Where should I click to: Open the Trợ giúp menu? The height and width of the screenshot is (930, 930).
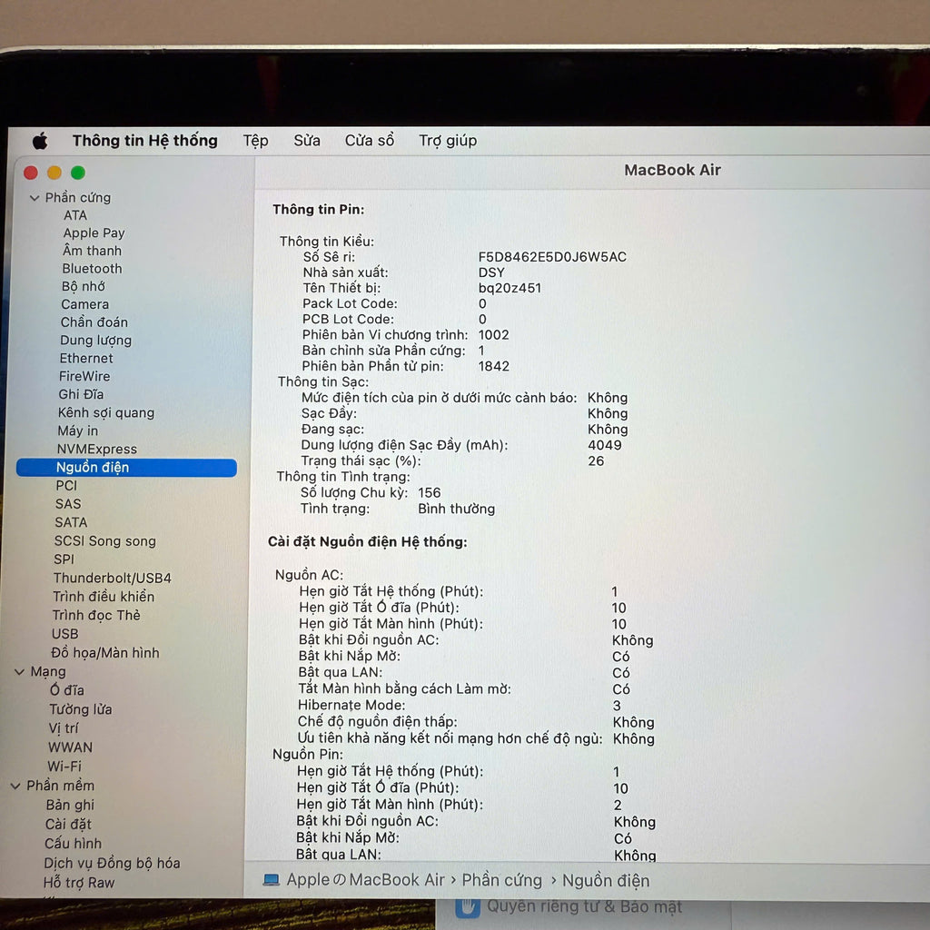pos(448,141)
